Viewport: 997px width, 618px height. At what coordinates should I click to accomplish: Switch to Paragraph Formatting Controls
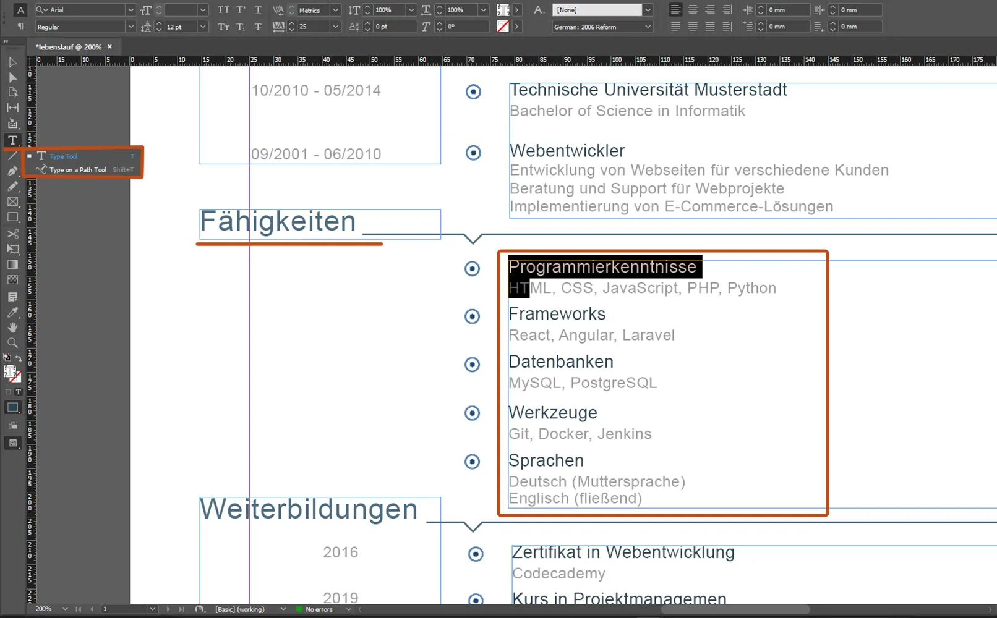20,26
